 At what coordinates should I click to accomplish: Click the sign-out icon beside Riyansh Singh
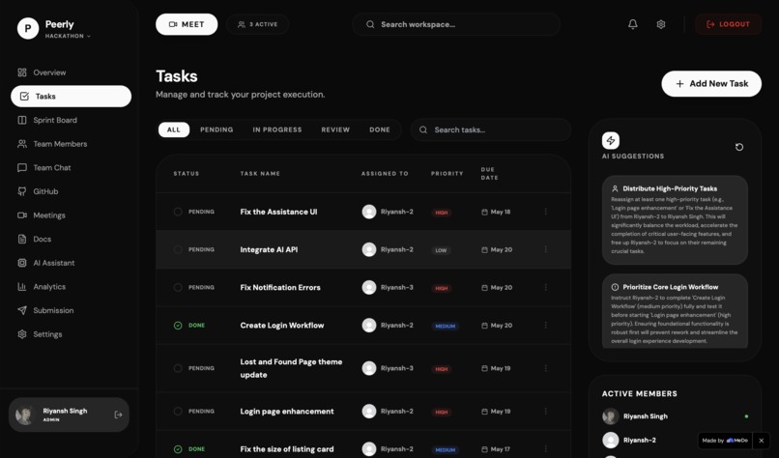coord(118,415)
